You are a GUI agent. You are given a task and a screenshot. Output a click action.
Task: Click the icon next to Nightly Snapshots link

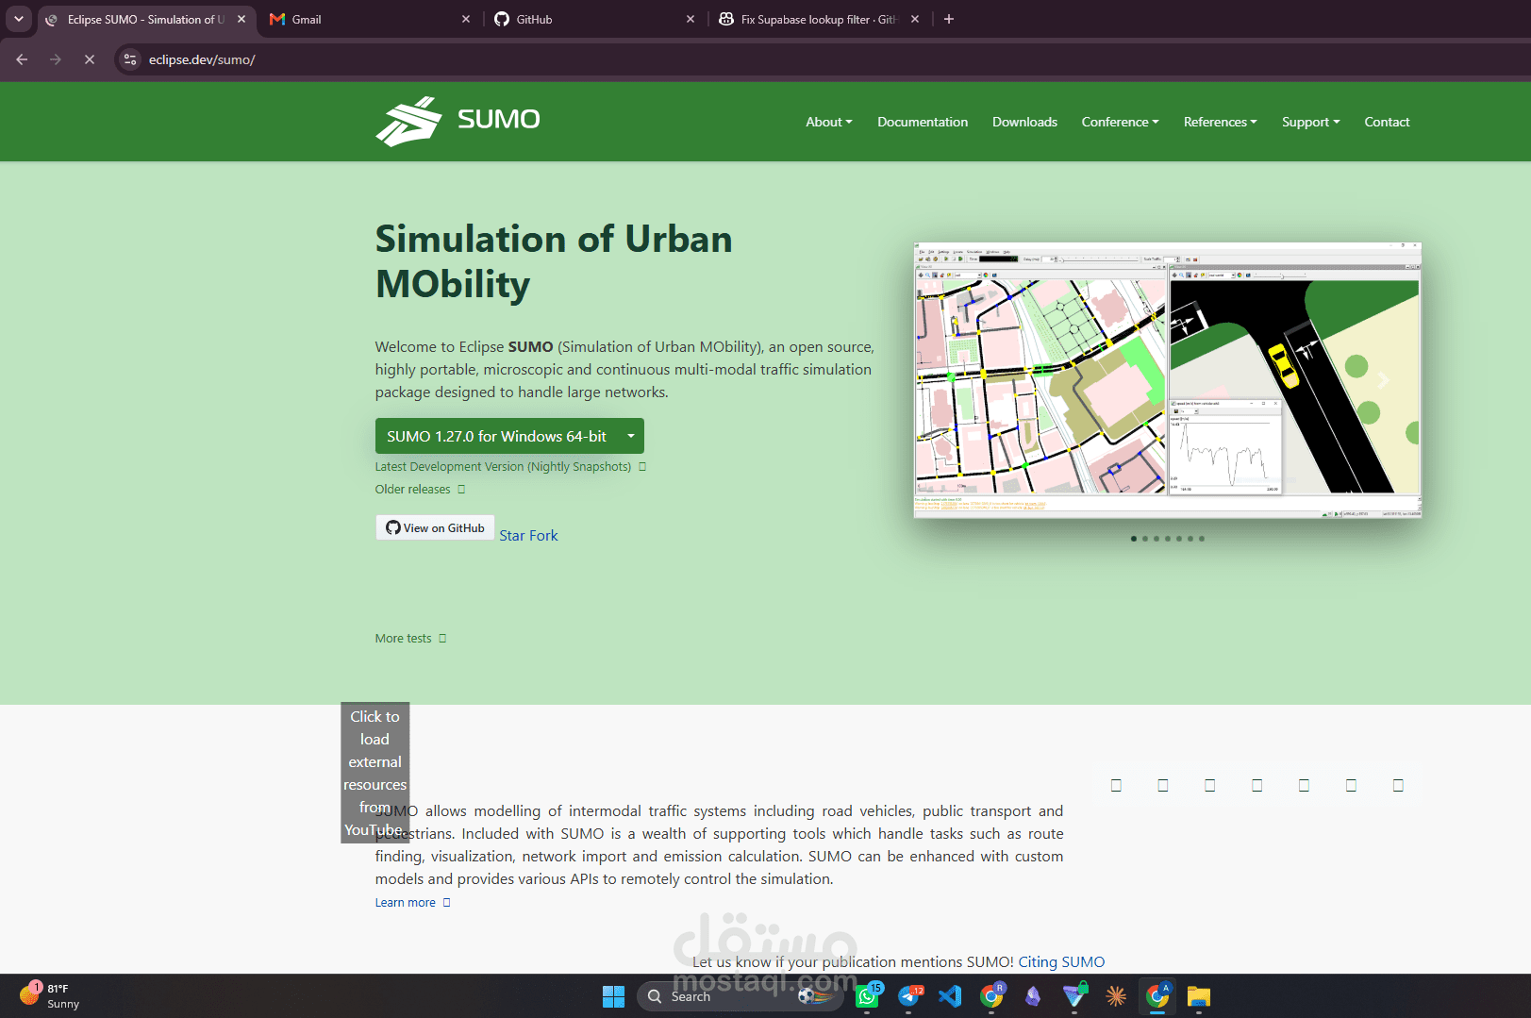[x=642, y=467]
